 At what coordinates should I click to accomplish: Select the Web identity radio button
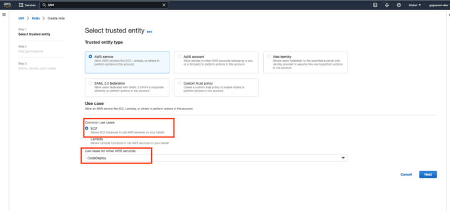269,57
